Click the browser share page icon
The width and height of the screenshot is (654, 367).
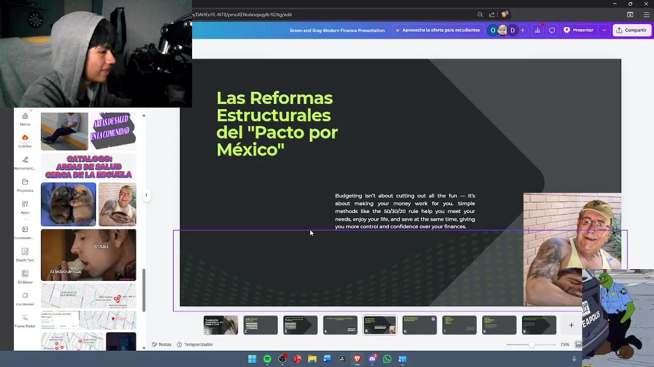pos(492,15)
